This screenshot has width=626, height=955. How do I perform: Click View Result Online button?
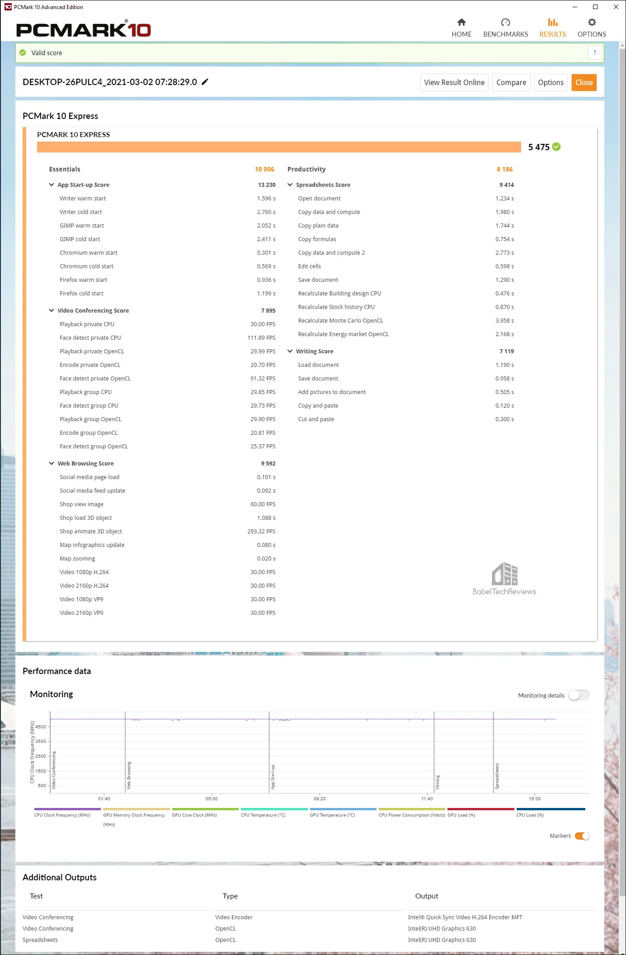454,82
